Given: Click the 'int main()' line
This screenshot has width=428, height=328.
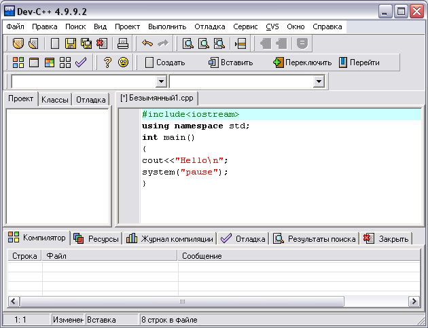Looking at the screenshot, I should [x=168, y=137].
